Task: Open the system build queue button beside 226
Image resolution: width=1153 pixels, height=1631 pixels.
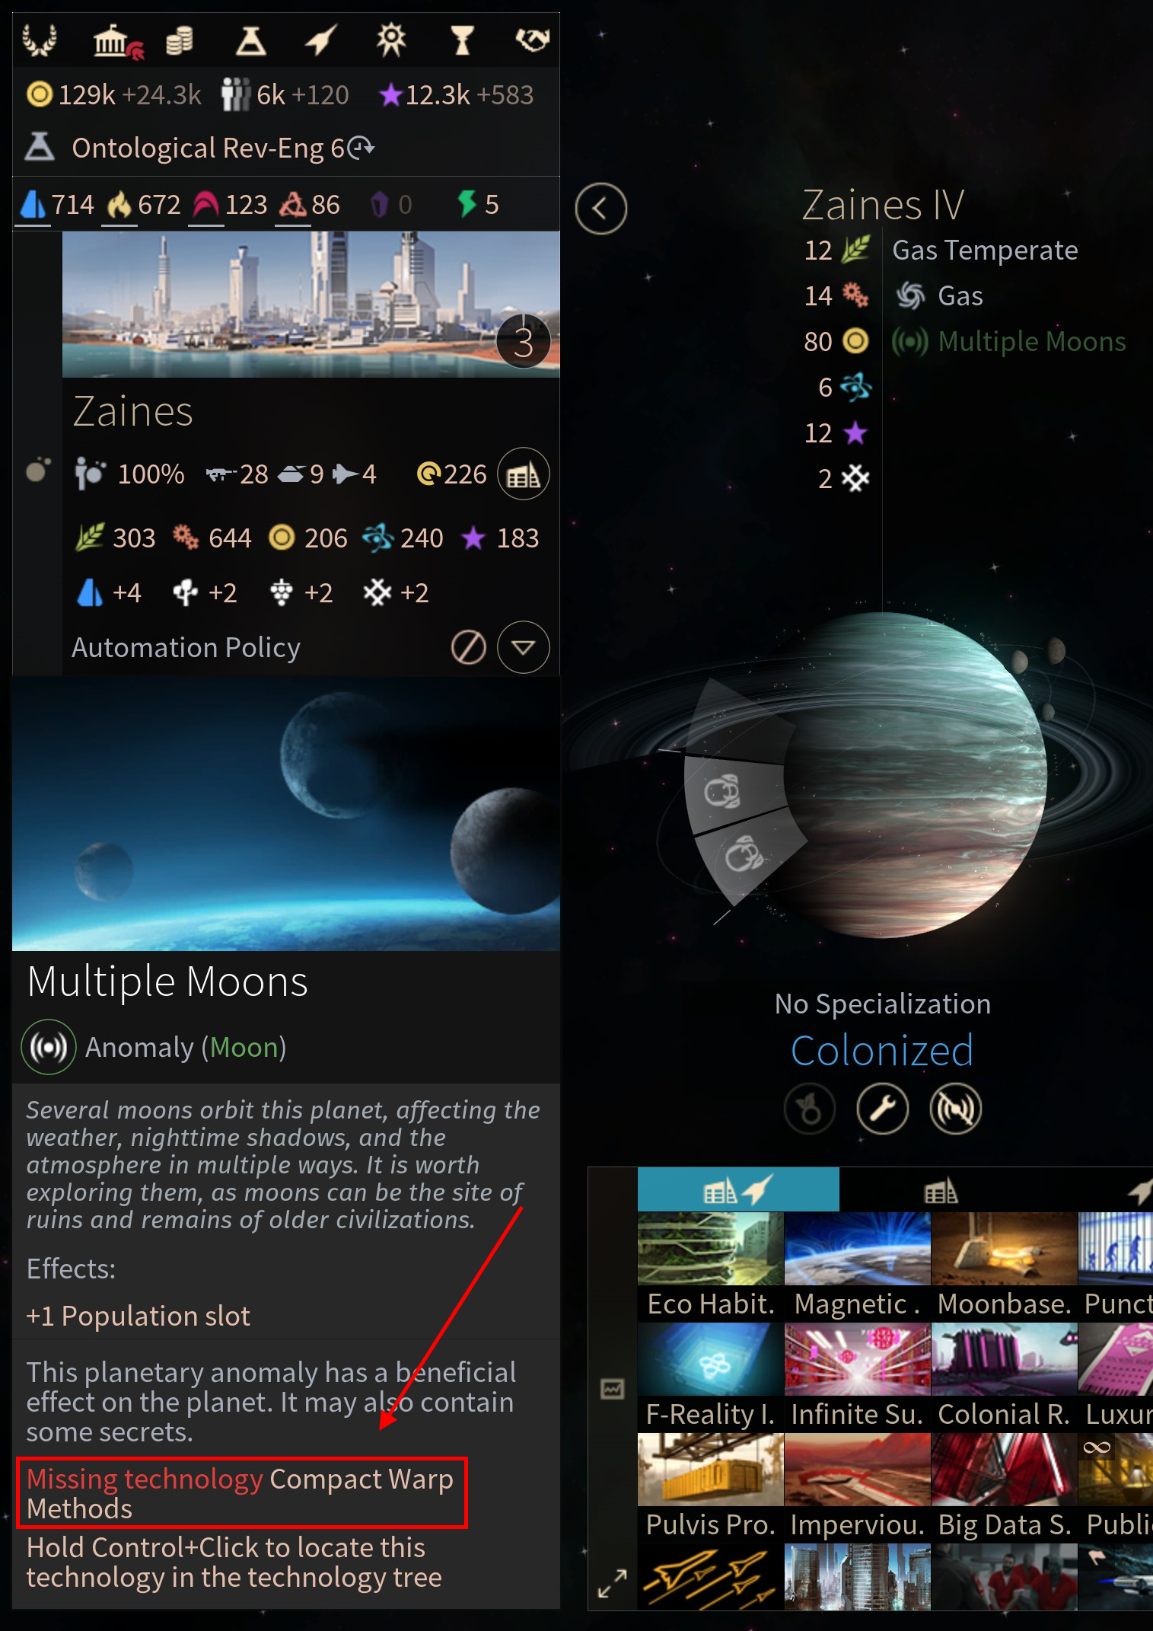Action: tap(523, 474)
